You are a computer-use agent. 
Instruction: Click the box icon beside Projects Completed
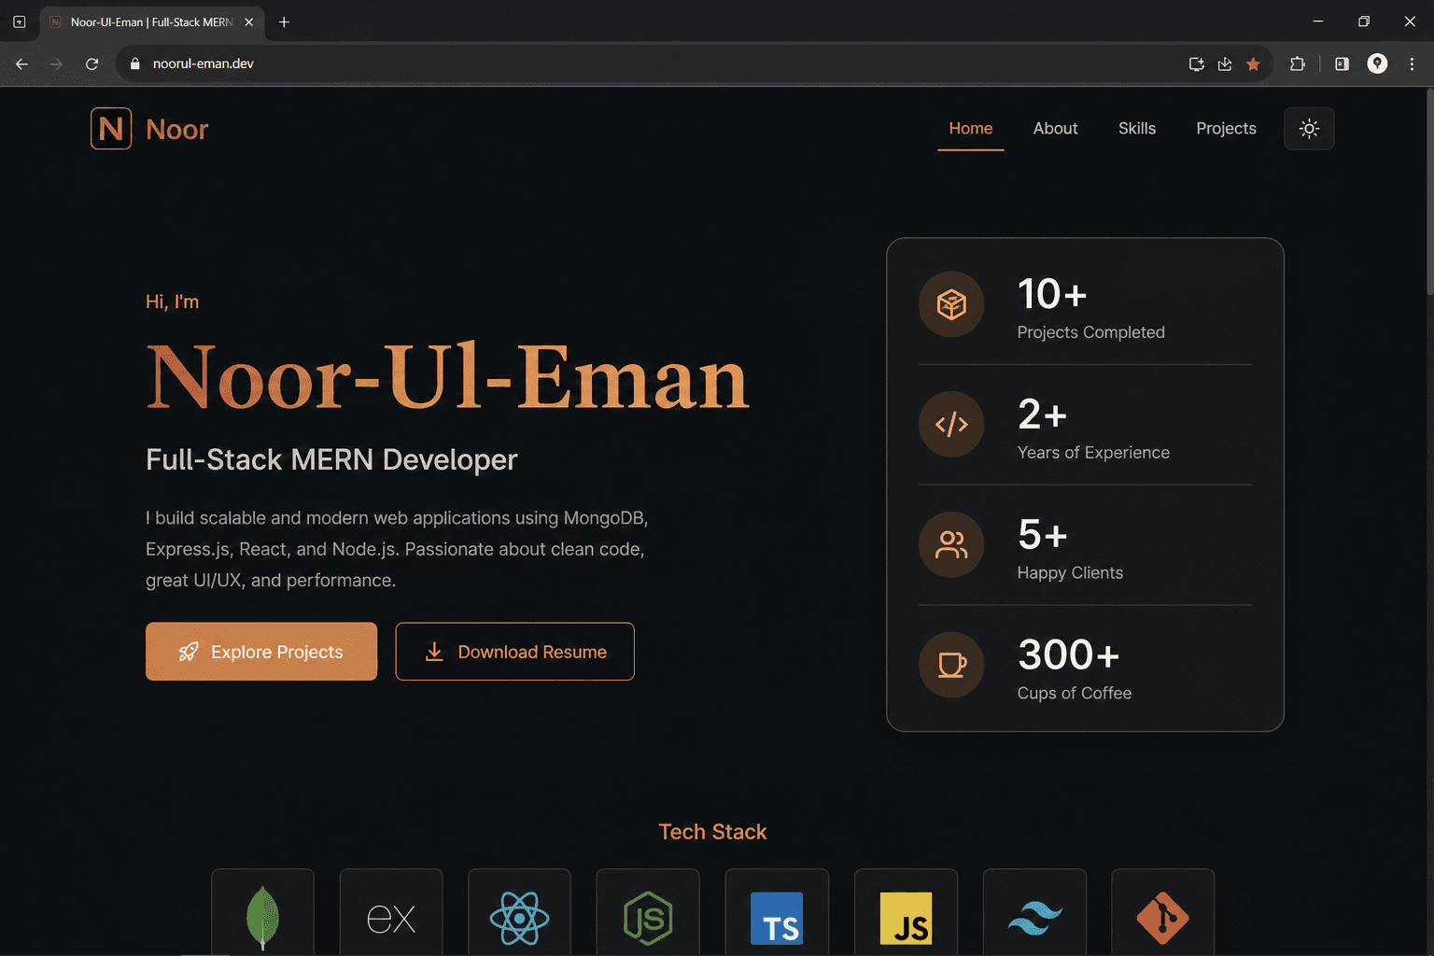(x=951, y=304)
